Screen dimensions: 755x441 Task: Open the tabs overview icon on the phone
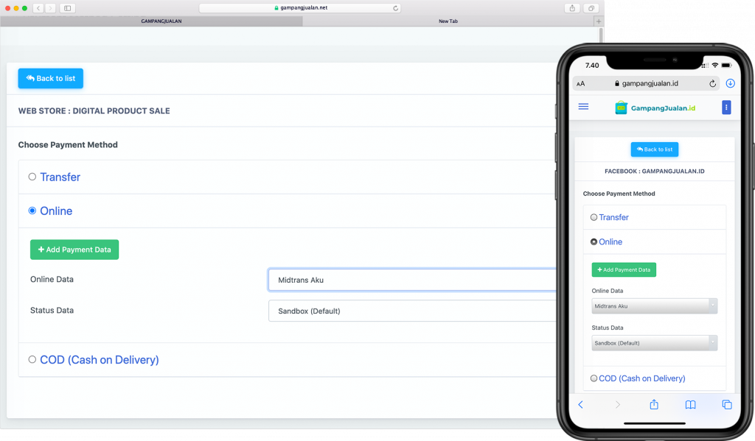(x=727, y=405)
